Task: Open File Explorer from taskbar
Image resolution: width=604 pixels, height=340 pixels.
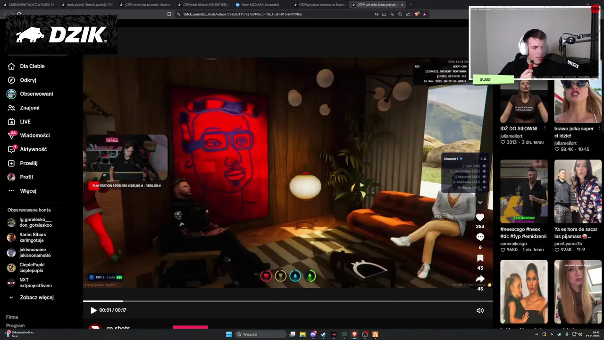Action: coord(302,334)
